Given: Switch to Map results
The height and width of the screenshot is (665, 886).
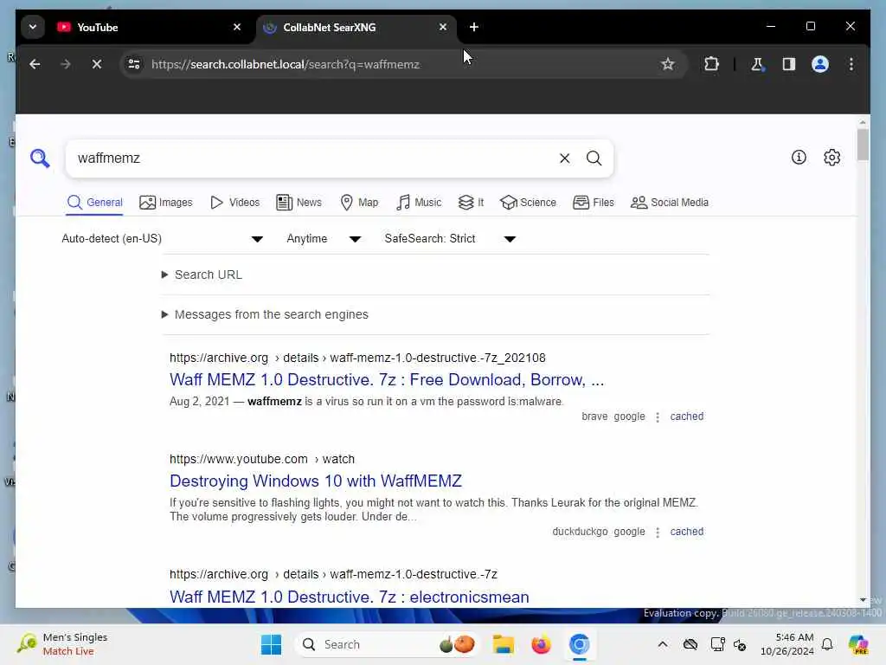Looking at the screenshot, I should [359, 203].
